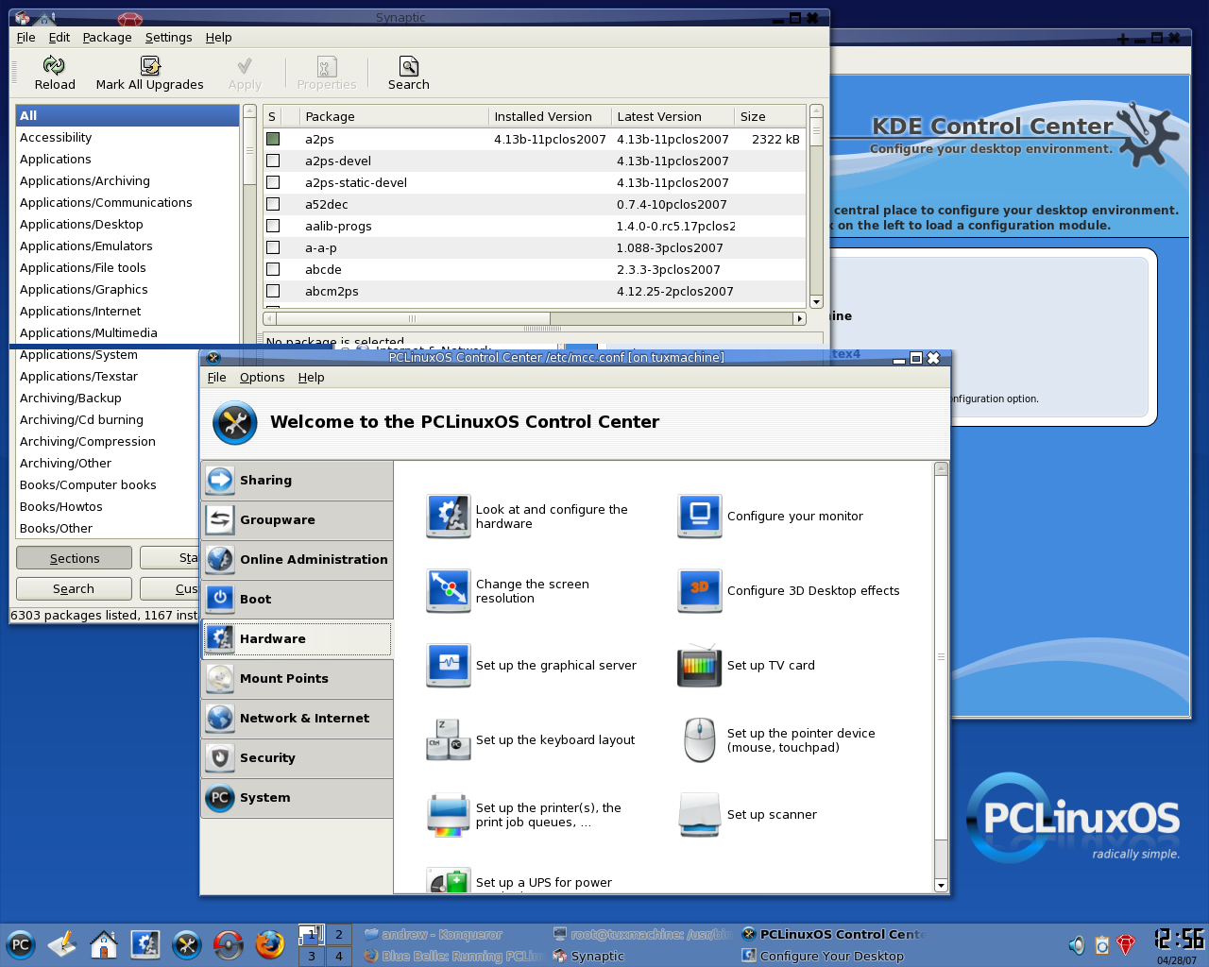Click package list horizontal scrollbar
Screen dimensions: 1209x967
[535, 318]
